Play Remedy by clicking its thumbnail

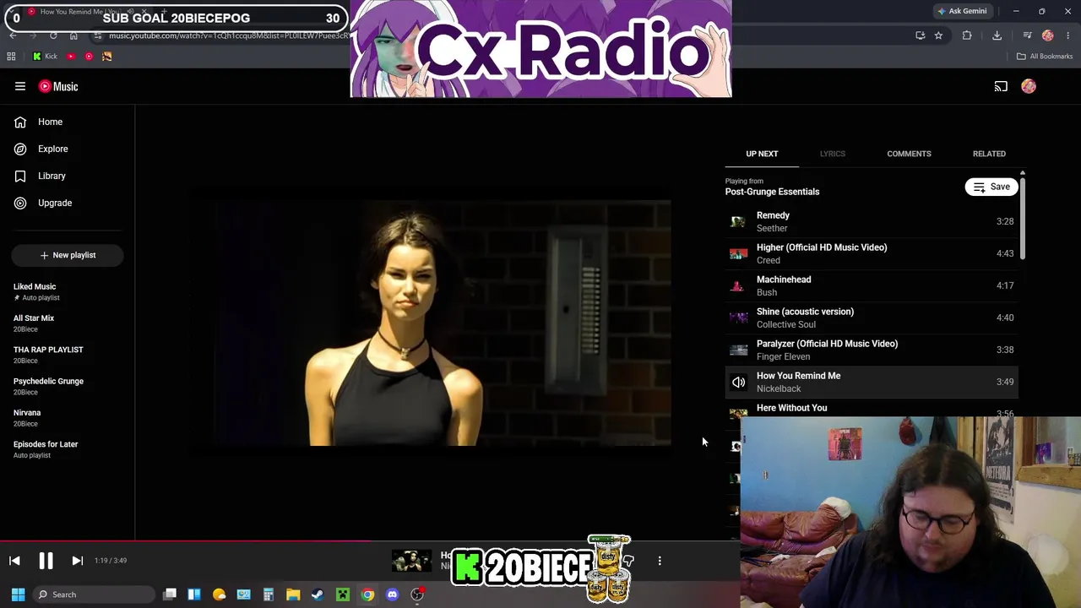tap(738, 221)
